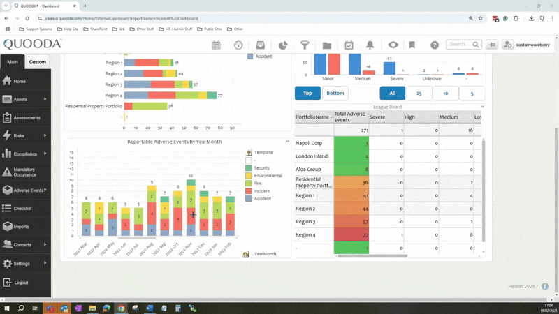The width and height of the screenshot is (559, 314).
Task: Open the notifications bell icon
Action: (370, 45)
